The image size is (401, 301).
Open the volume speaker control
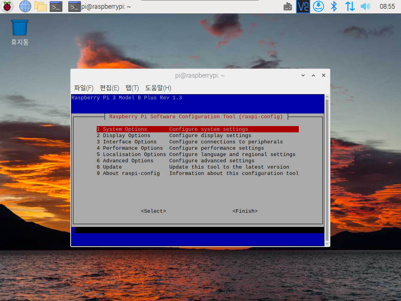(x=365, y=6)
